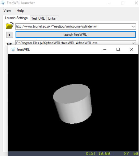Click the gray cylinder in the 3D view
Image resolution: width=139 pixels, height=156 pixels.
(73, 104)
